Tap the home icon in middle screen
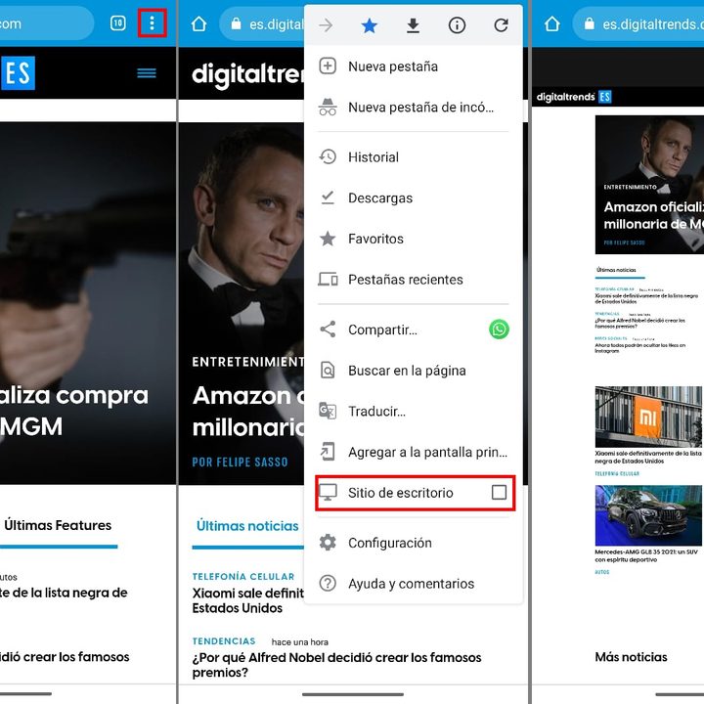Screen dimensions: 704x704 click(198, 23)
